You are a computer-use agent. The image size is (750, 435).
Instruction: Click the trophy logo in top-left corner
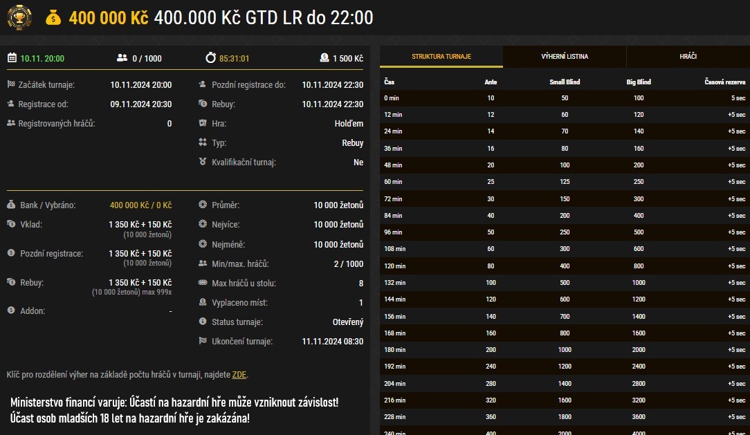click(19, 17)
